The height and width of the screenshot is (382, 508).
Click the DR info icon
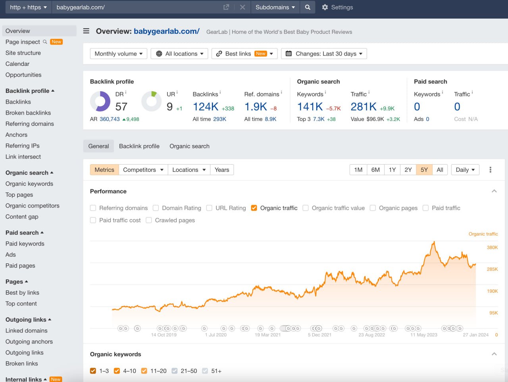pyautogui.click(x=126, y=92)
